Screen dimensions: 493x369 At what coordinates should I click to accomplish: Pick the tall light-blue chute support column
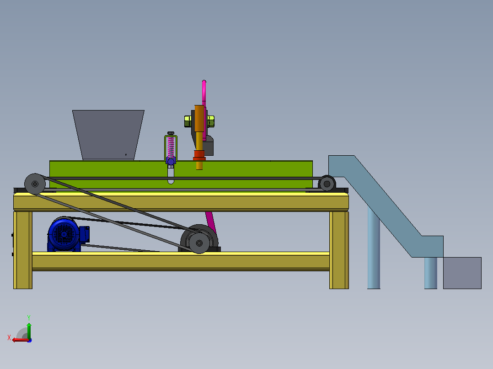(x=374, y=248)
